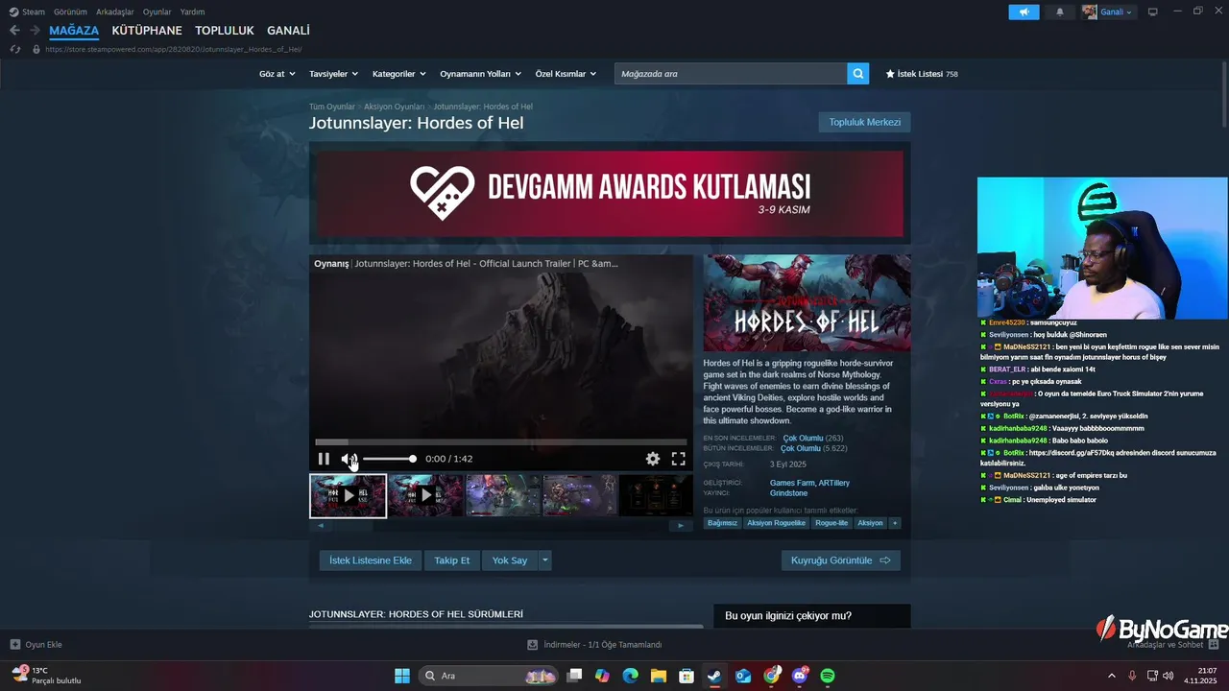The width and height of the screenshot is (1229, 691).
Task: Open the Grindstone publisher link
Action: (x=789, y=493)
